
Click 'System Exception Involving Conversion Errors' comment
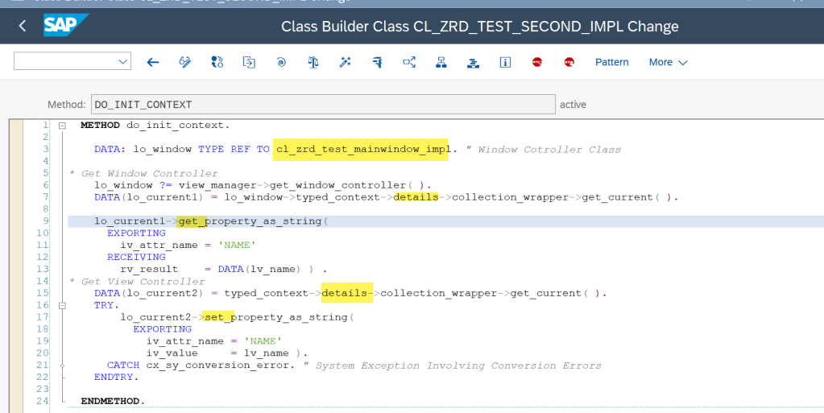458,366
